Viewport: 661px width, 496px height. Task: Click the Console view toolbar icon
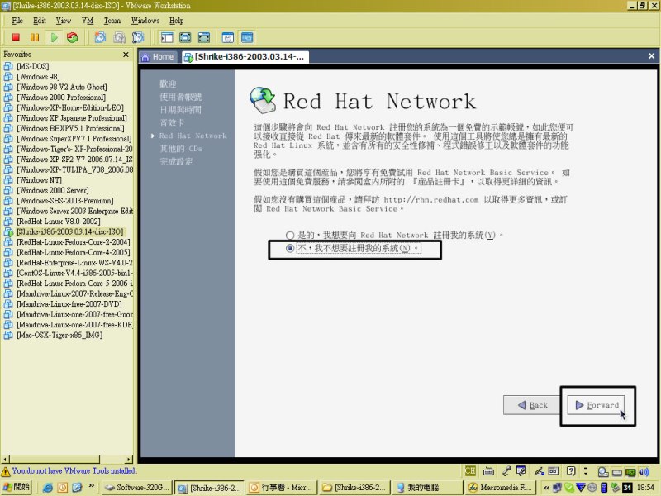(x=247, y=37)
